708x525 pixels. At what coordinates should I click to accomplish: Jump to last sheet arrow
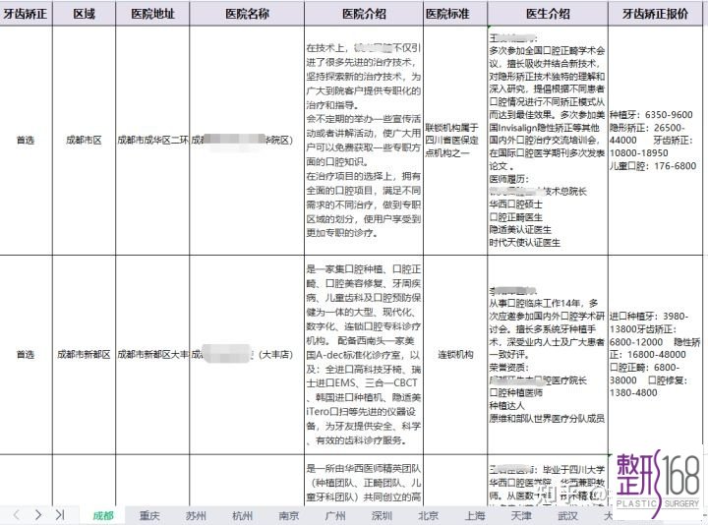[x=60, y=514]
